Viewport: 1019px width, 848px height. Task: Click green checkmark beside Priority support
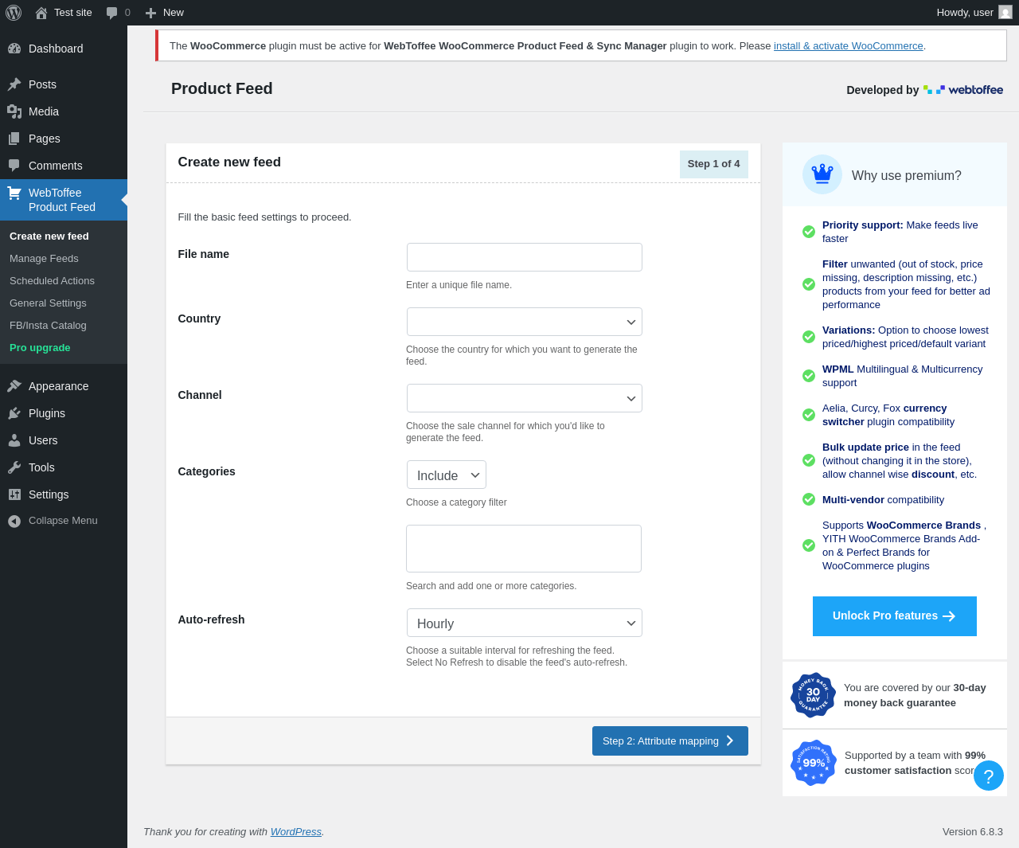coord(809,232)
